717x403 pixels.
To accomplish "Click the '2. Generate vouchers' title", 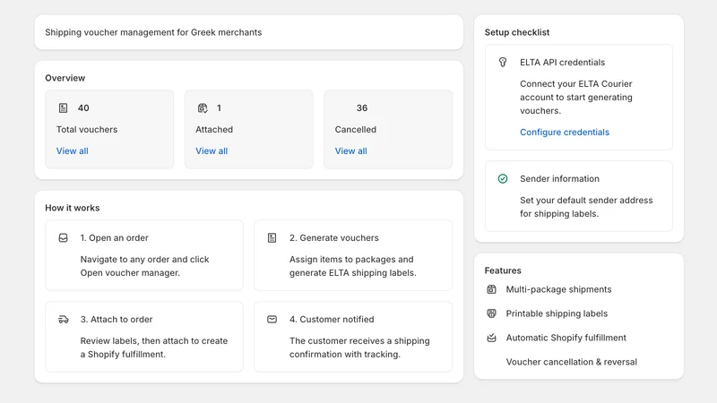I will pos(334,237).
